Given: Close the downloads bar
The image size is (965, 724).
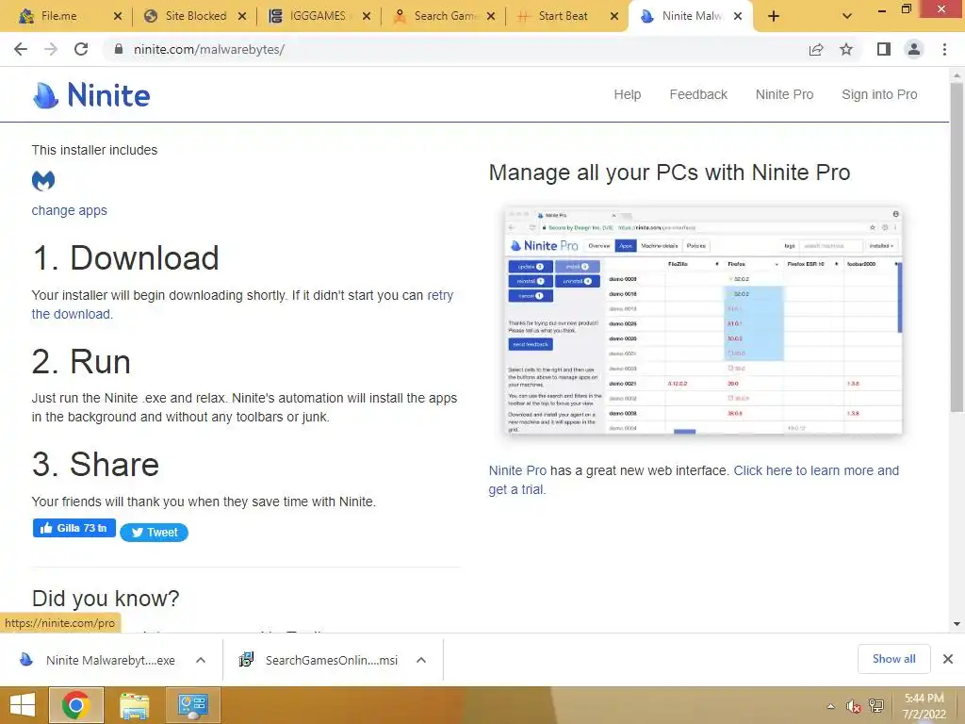Looking at the screenshot, I should [x=948, y=659].
